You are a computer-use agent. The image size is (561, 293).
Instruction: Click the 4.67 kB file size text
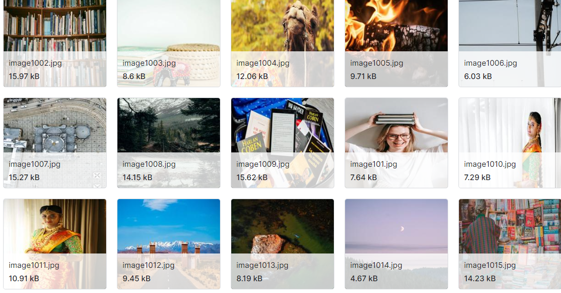tap(364, 278)
